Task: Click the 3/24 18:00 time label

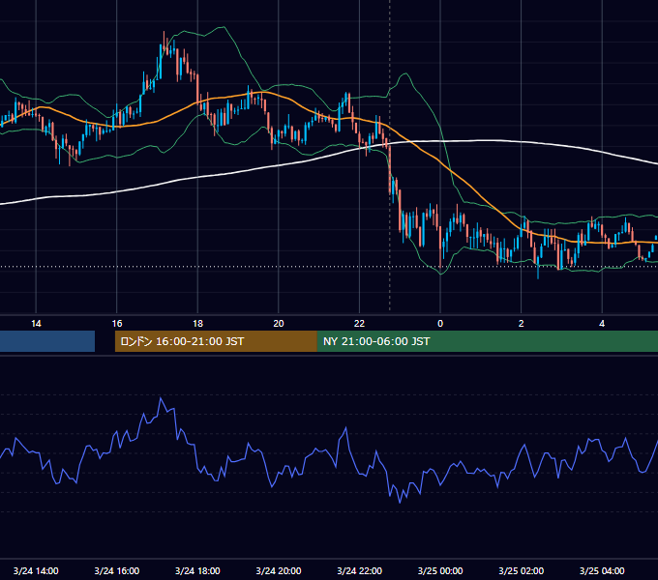Action: click(x=197, y=570)
